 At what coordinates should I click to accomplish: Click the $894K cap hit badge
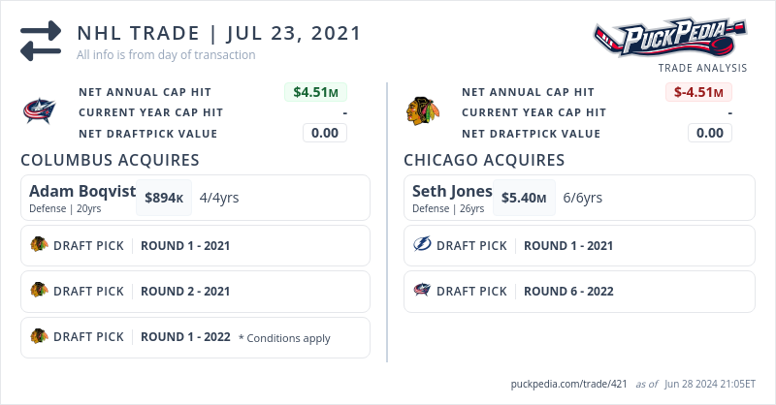(x=164, y=198)
